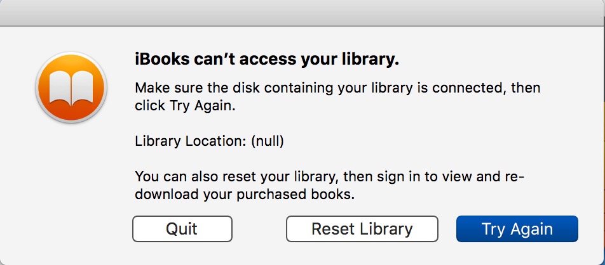Click the orange iBooks app icon
605x265 pixels.
pos(71,87)
